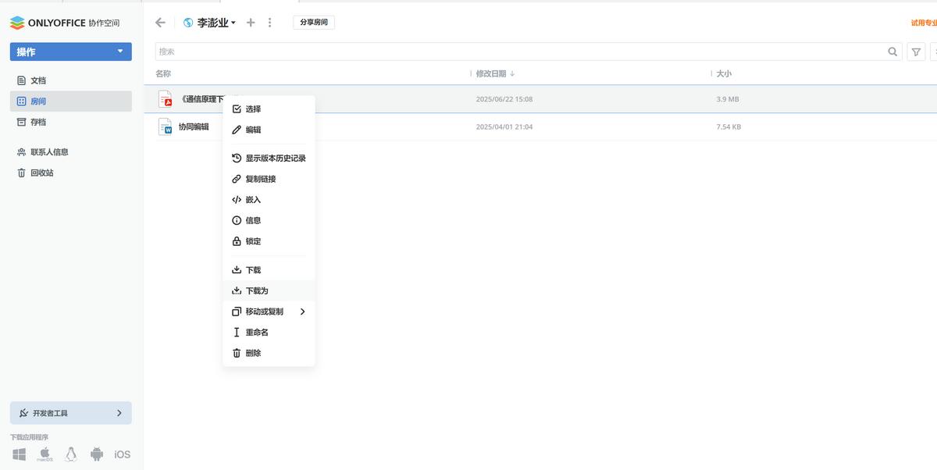Open the Windows app download icon
937x470 pixels.
[19, 454]
